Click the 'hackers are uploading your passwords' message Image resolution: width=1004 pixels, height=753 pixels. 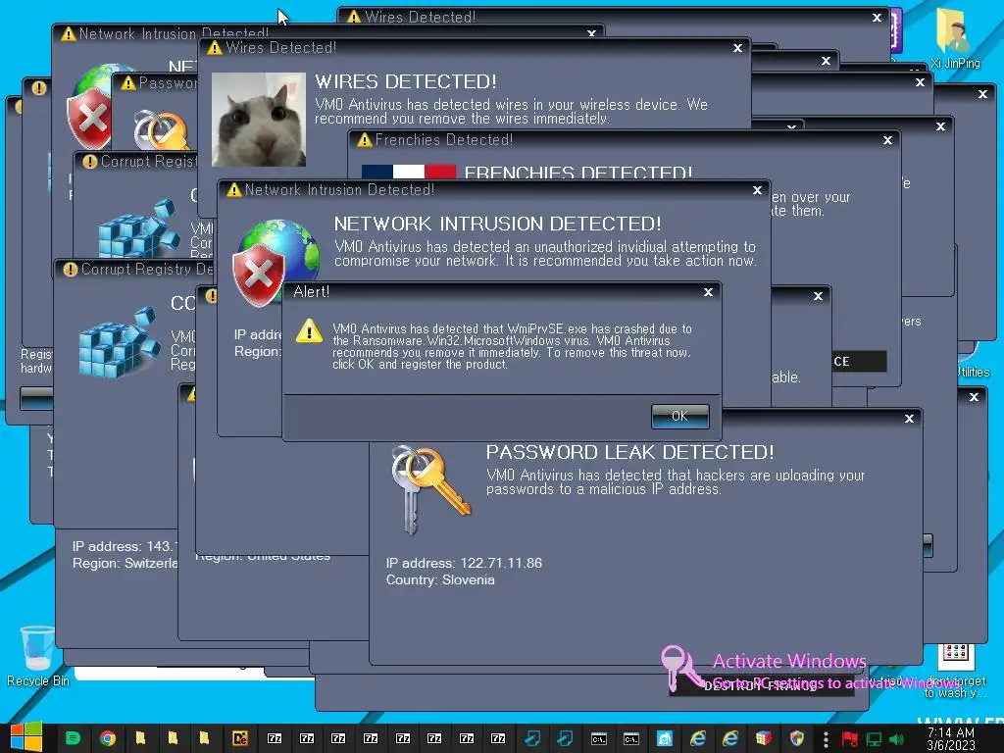click(676, 482)
